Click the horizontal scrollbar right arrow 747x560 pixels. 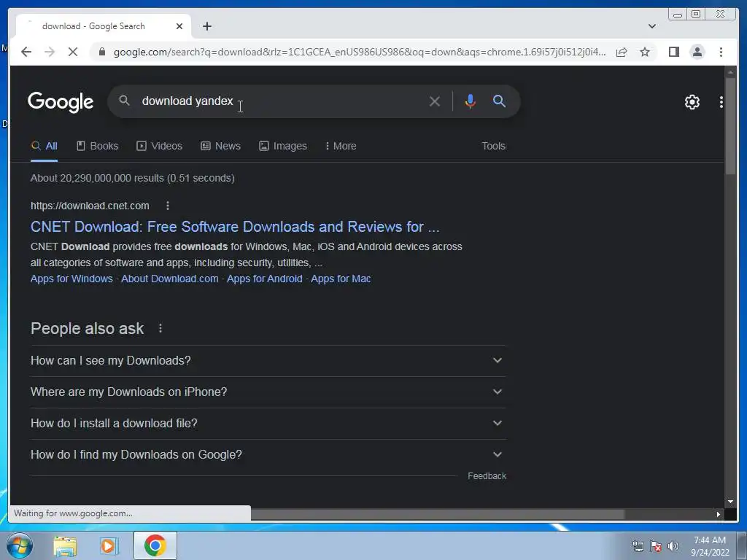point(718,514)
